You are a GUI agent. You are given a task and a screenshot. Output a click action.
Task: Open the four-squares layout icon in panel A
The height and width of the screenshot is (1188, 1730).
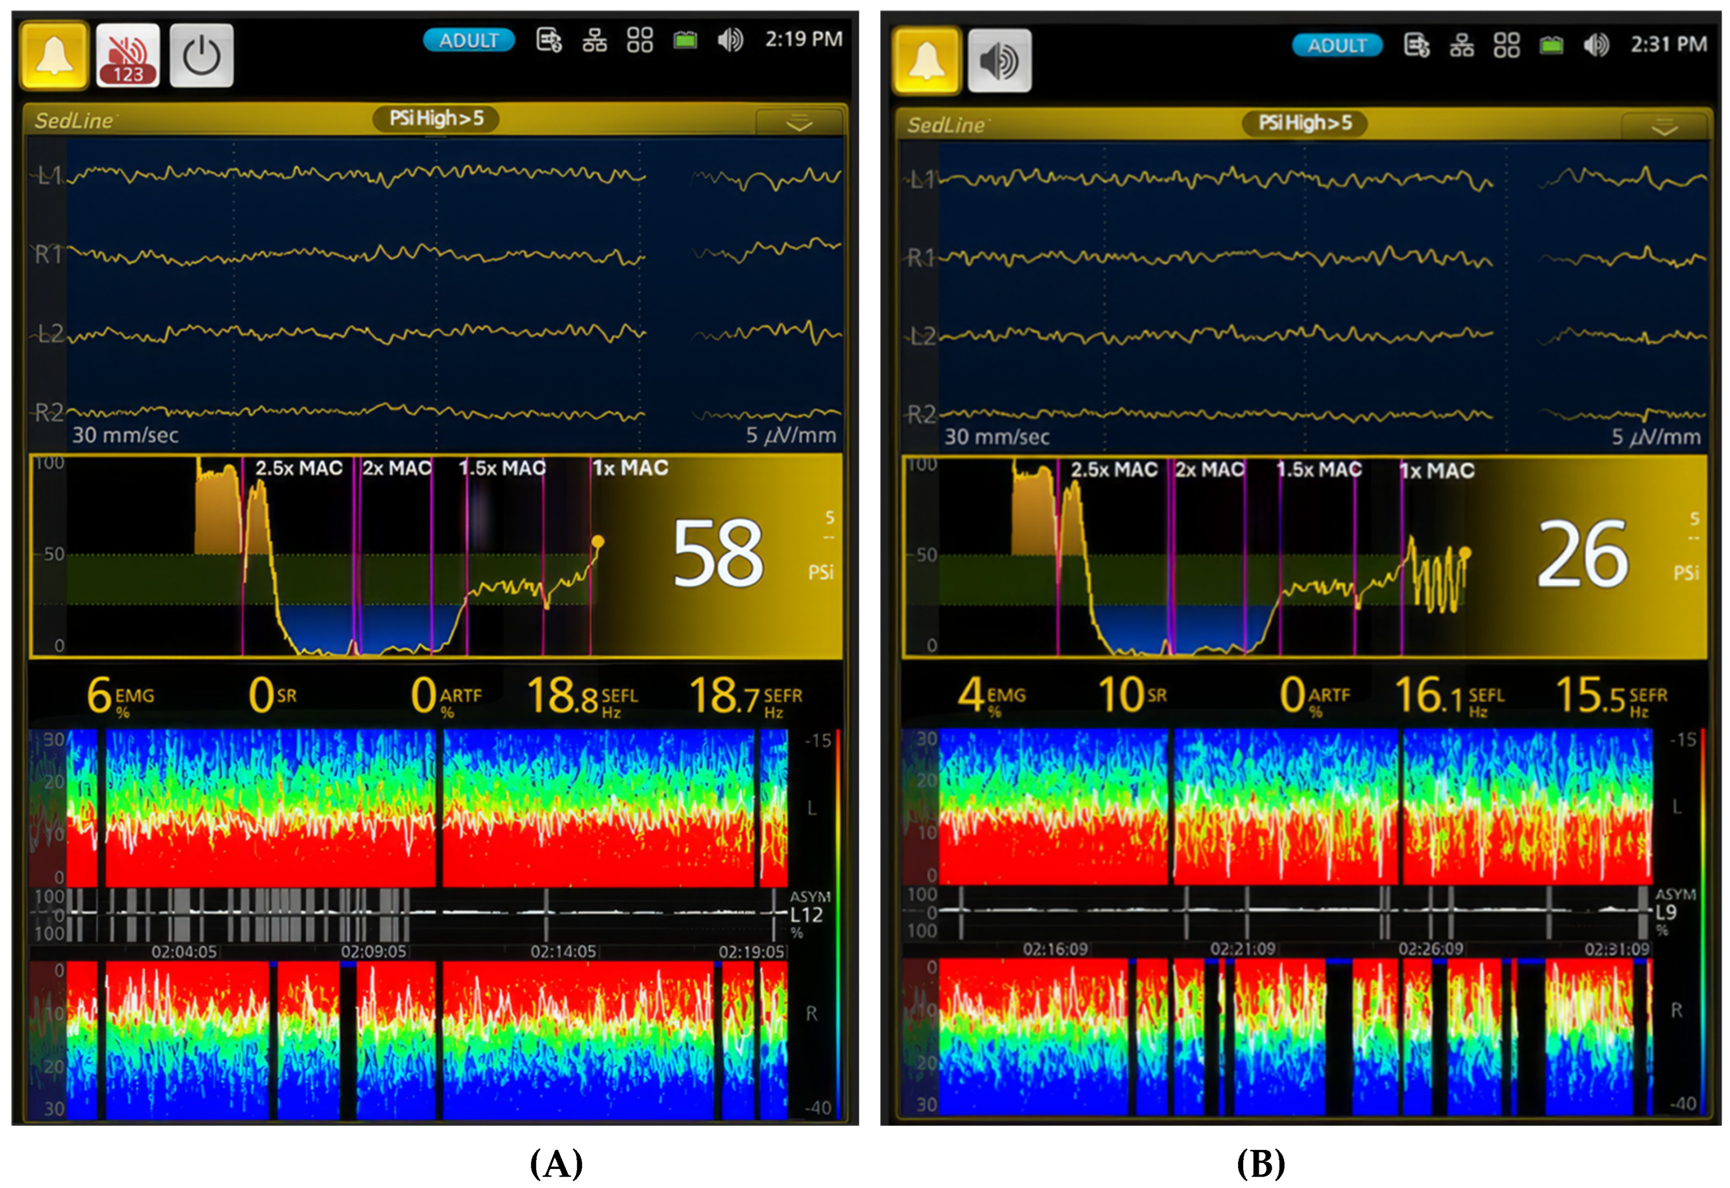pos(640,40)
